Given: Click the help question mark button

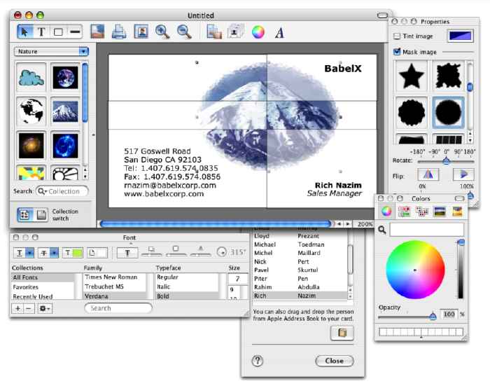Looking at the screenshot, I should click(x=258, y=361).
